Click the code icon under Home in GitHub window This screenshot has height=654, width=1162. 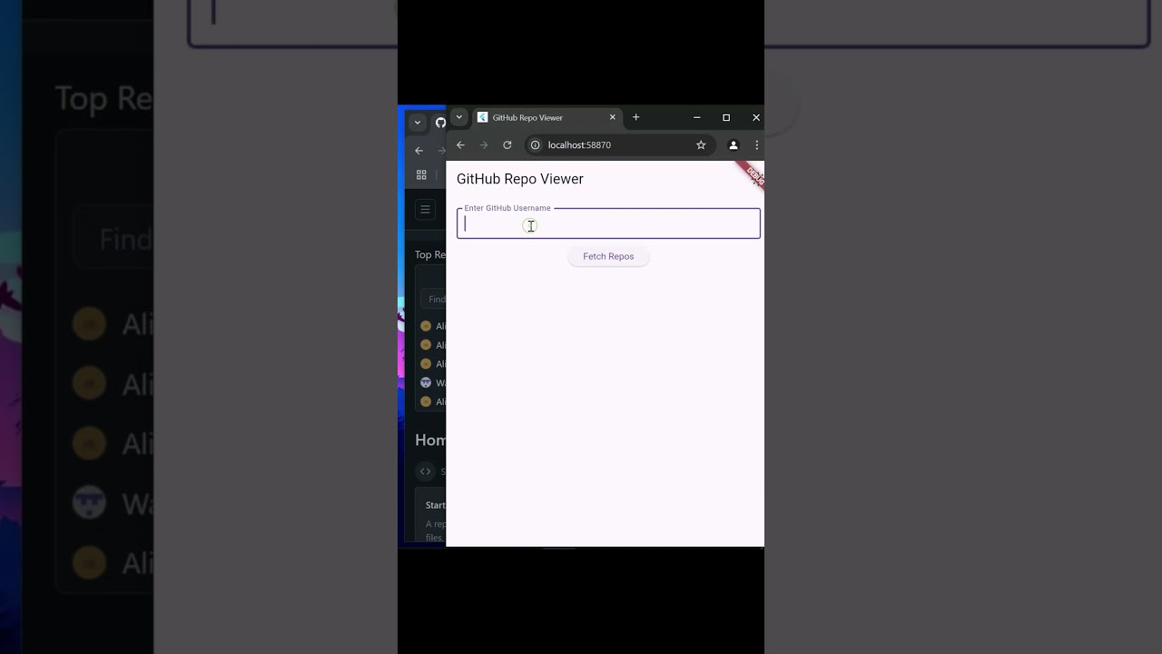(x=425, y=471)
